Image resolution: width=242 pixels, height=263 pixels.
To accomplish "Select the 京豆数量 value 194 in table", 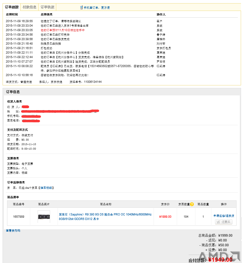I will coord(186,217).
